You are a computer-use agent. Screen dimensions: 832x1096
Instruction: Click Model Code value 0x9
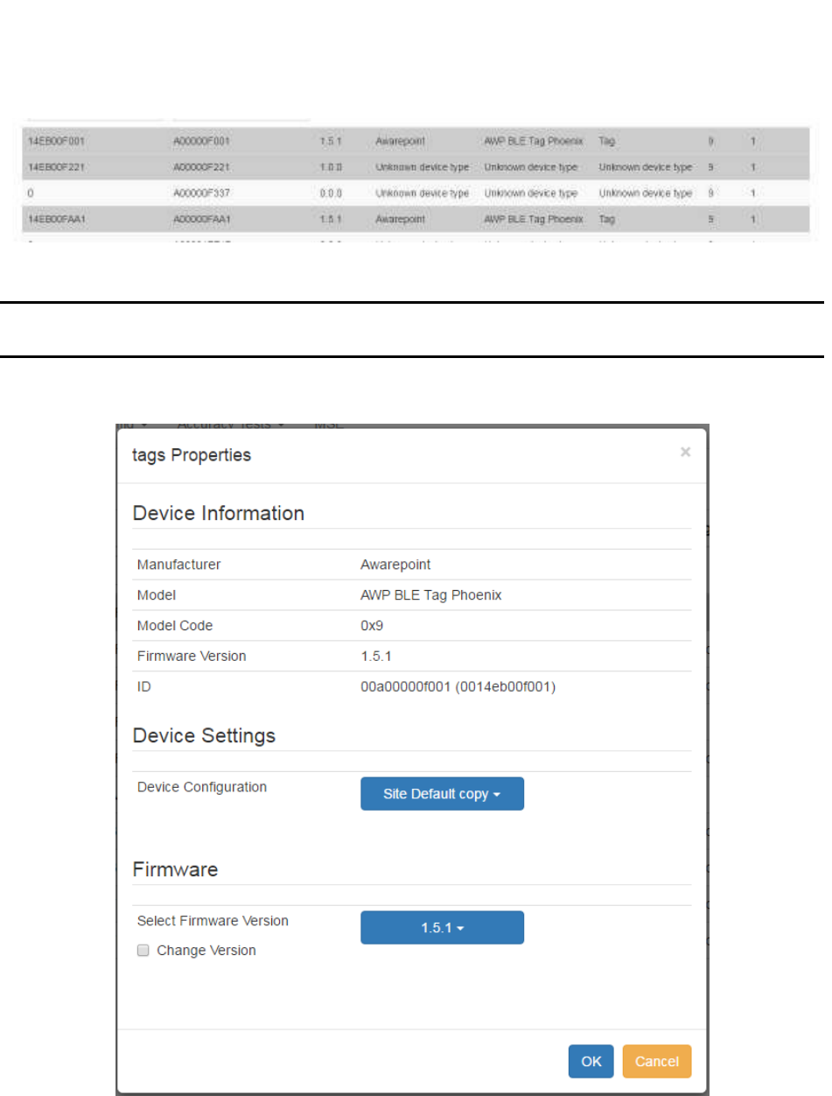(372, 626)
